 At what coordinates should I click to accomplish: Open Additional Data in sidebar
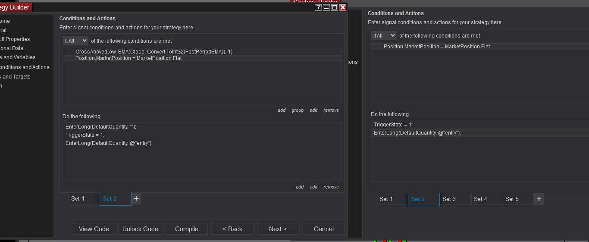12,48
